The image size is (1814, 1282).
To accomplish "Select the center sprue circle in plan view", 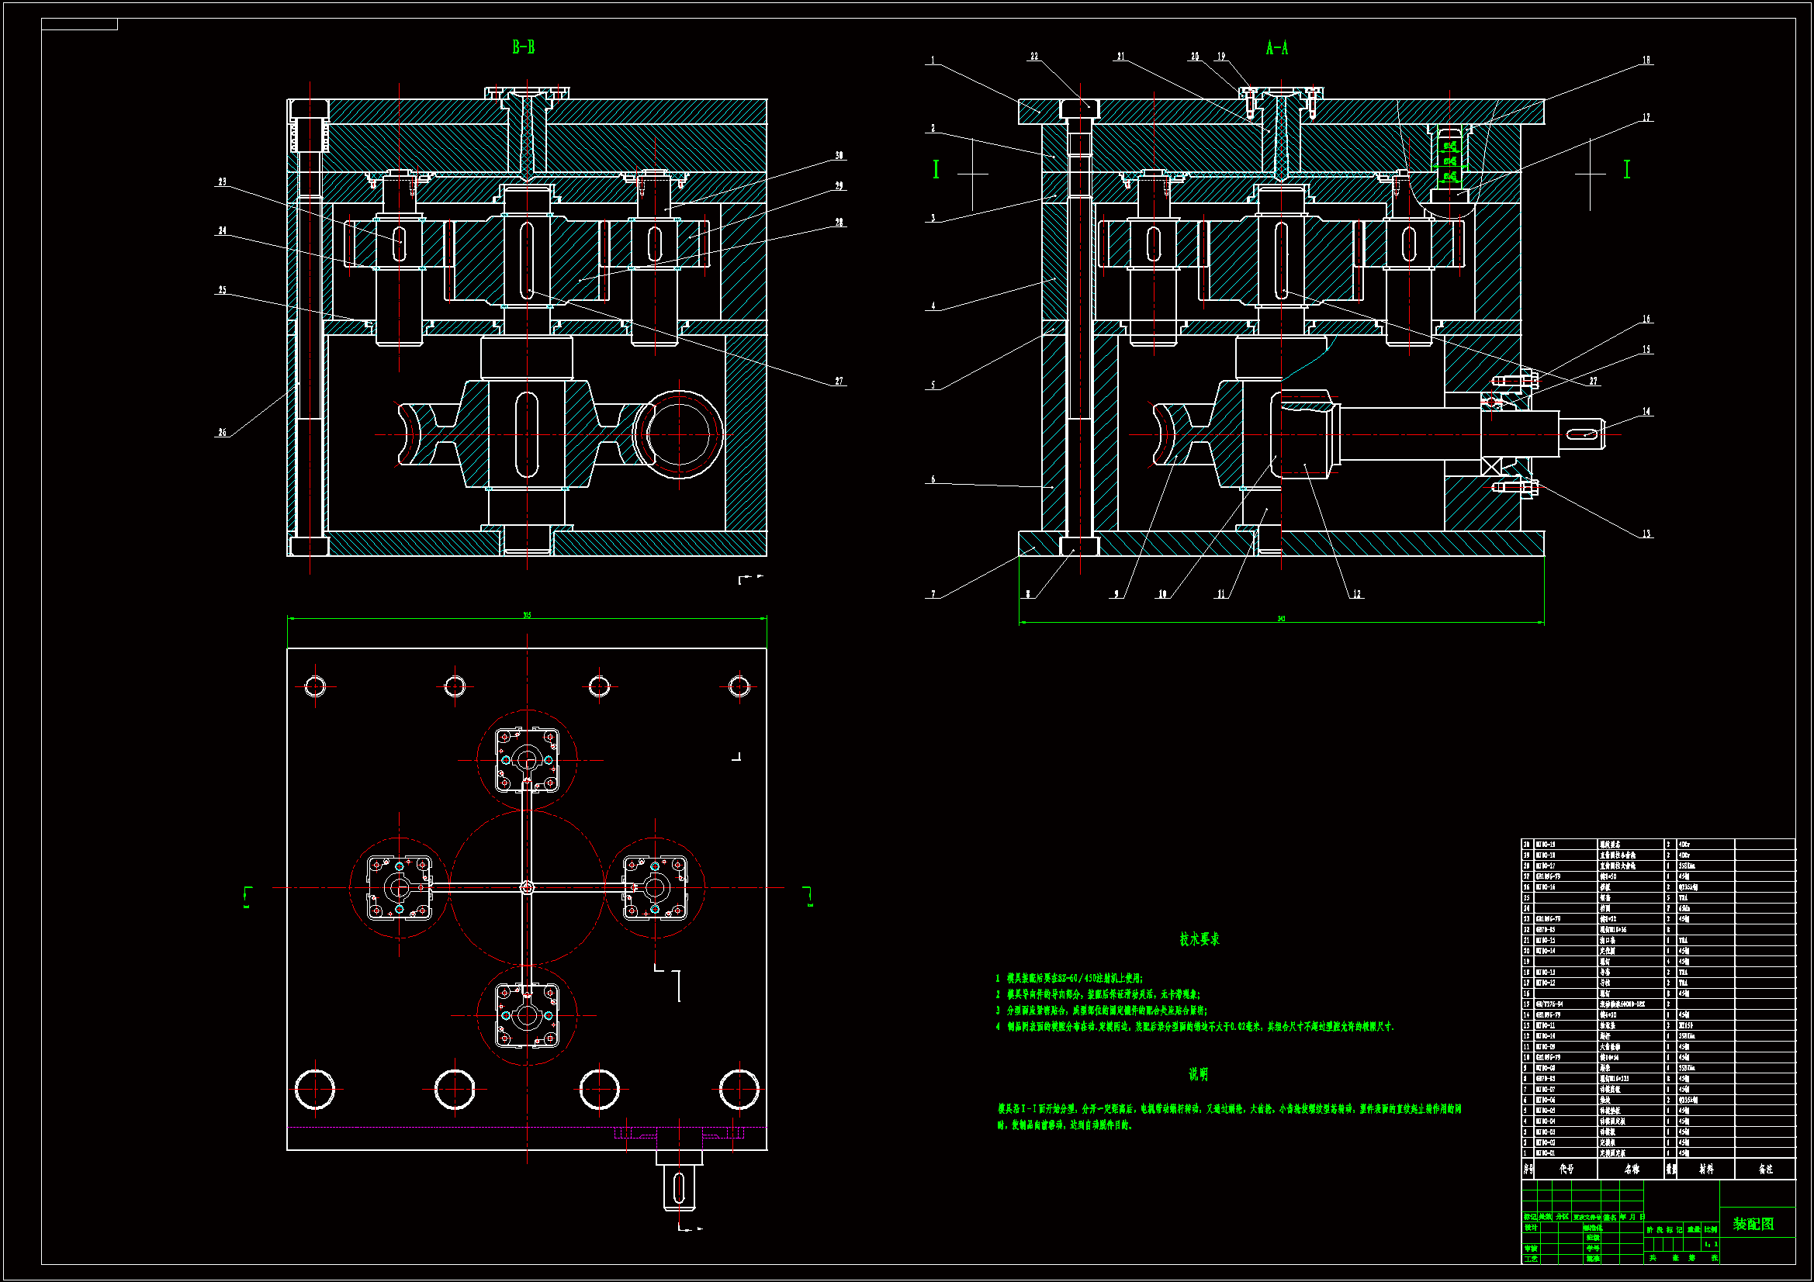I will pyautogui.click(x=527, y=888).
